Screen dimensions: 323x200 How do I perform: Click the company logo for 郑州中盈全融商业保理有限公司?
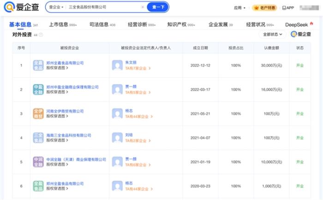tap(38, 90)
